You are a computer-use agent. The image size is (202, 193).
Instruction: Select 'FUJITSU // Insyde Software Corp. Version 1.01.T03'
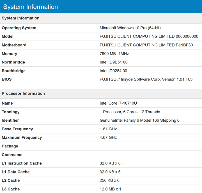click(146, 79)
